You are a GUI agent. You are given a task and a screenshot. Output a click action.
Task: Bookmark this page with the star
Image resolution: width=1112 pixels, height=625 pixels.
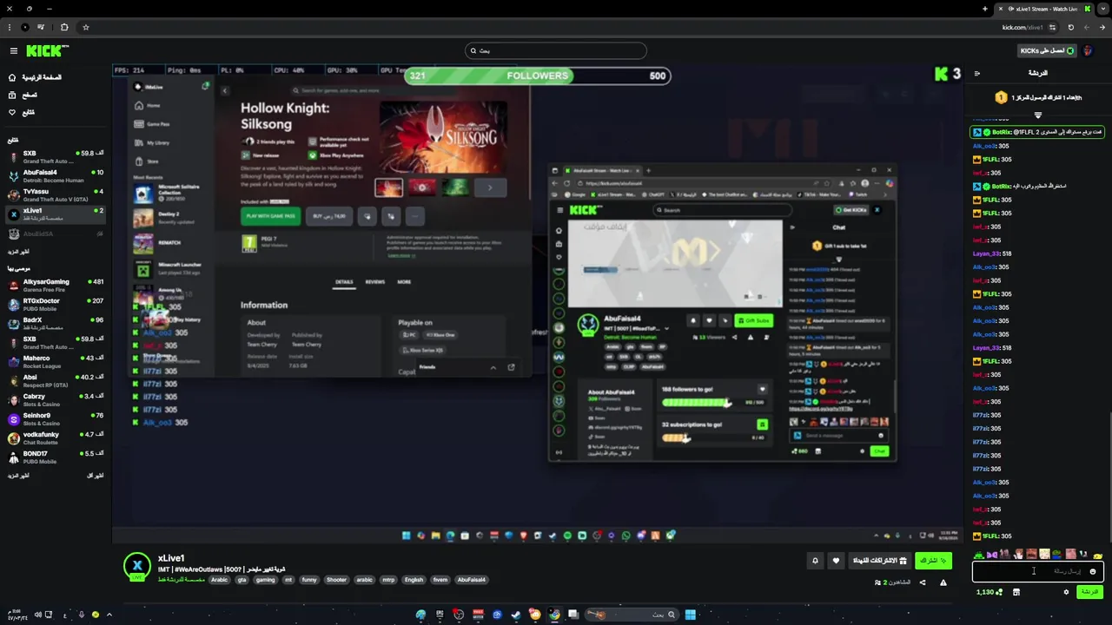point(85,27)
